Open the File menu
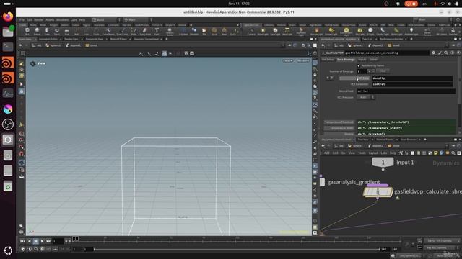 click(x=22, y=19)
